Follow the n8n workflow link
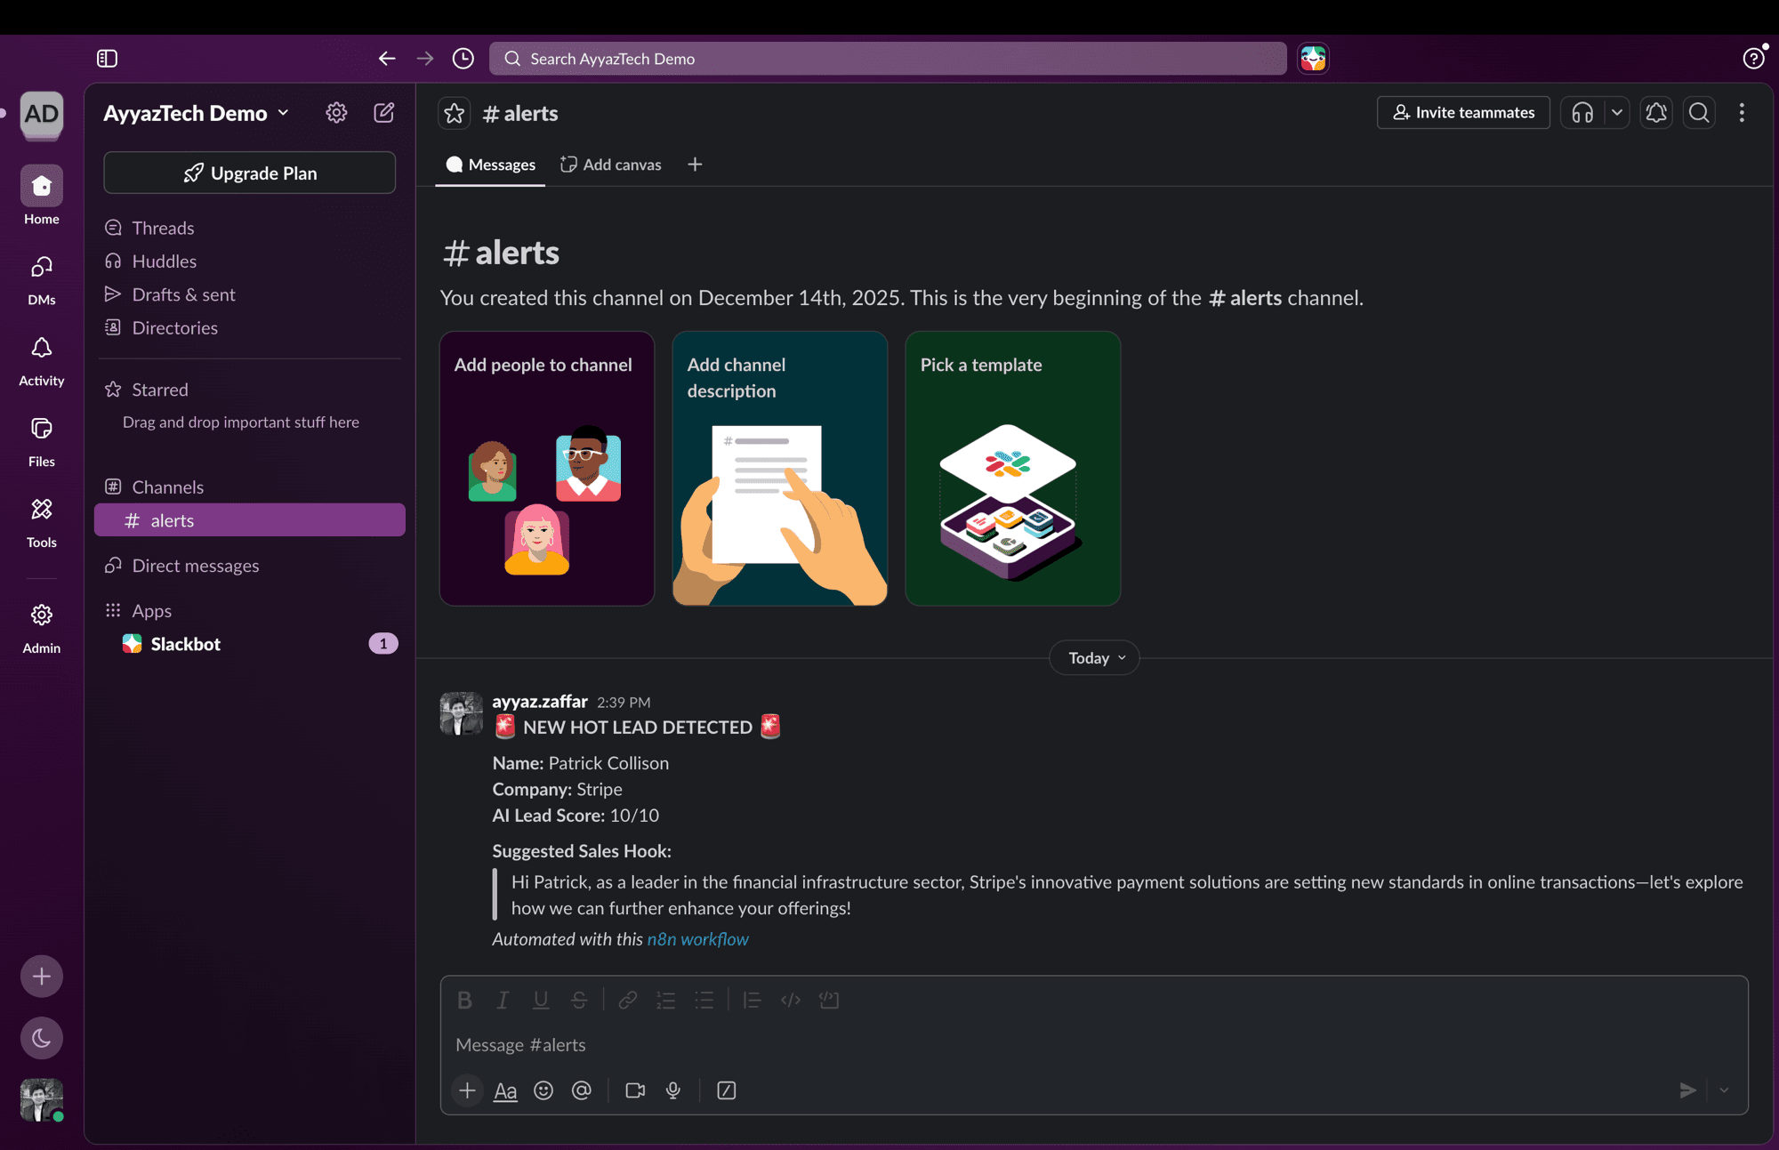 698,939
